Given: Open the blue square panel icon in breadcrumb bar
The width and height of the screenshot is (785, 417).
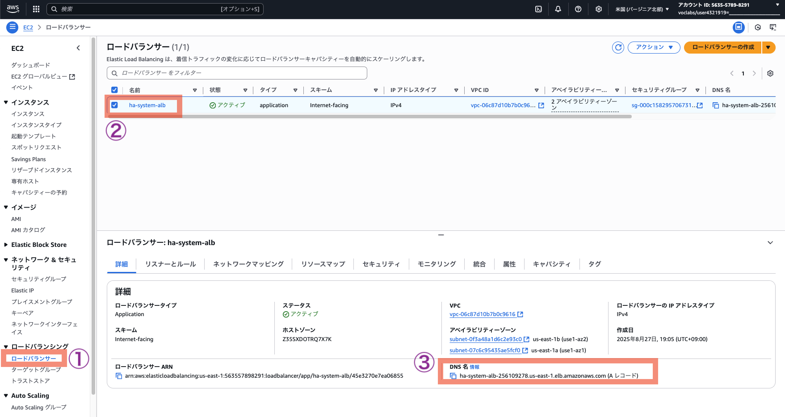Looking at the screenshot, I should pyautogui.click(x=739, y=27).
